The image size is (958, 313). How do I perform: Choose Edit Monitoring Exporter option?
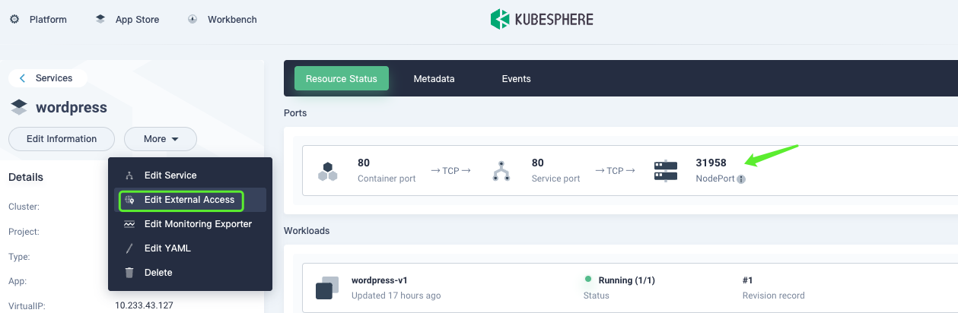point(198,224)
